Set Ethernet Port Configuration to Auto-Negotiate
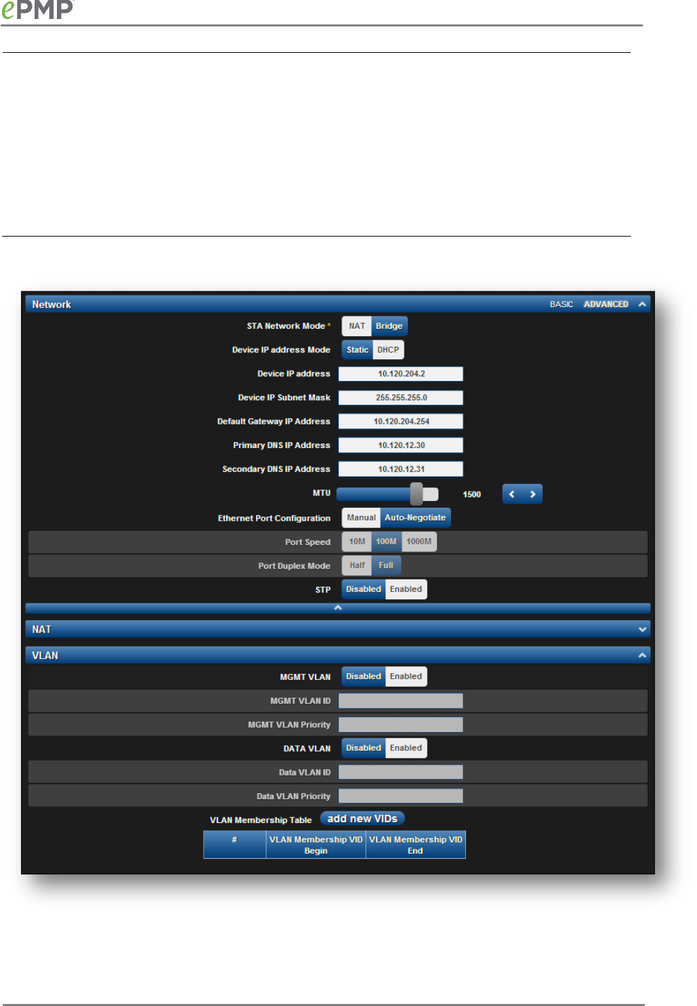Screen dimensions: 697x1006 415,518
